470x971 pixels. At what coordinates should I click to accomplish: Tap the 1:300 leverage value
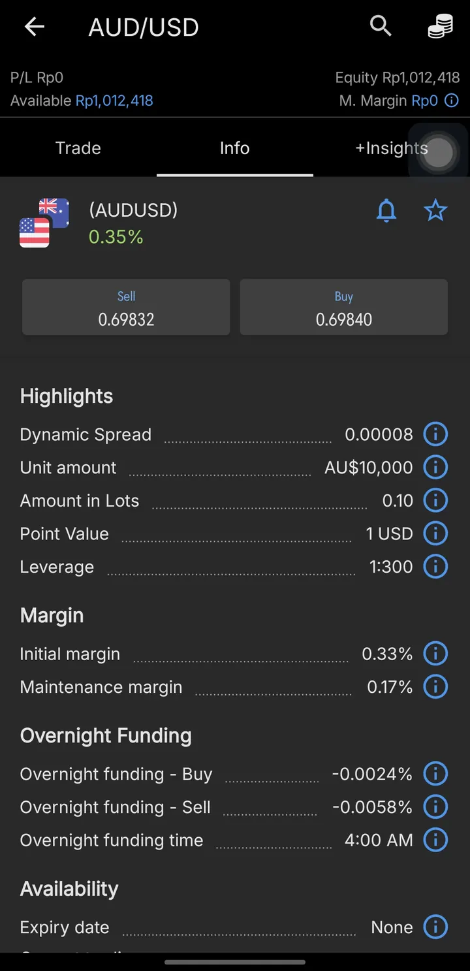click(x=392, y=567)
